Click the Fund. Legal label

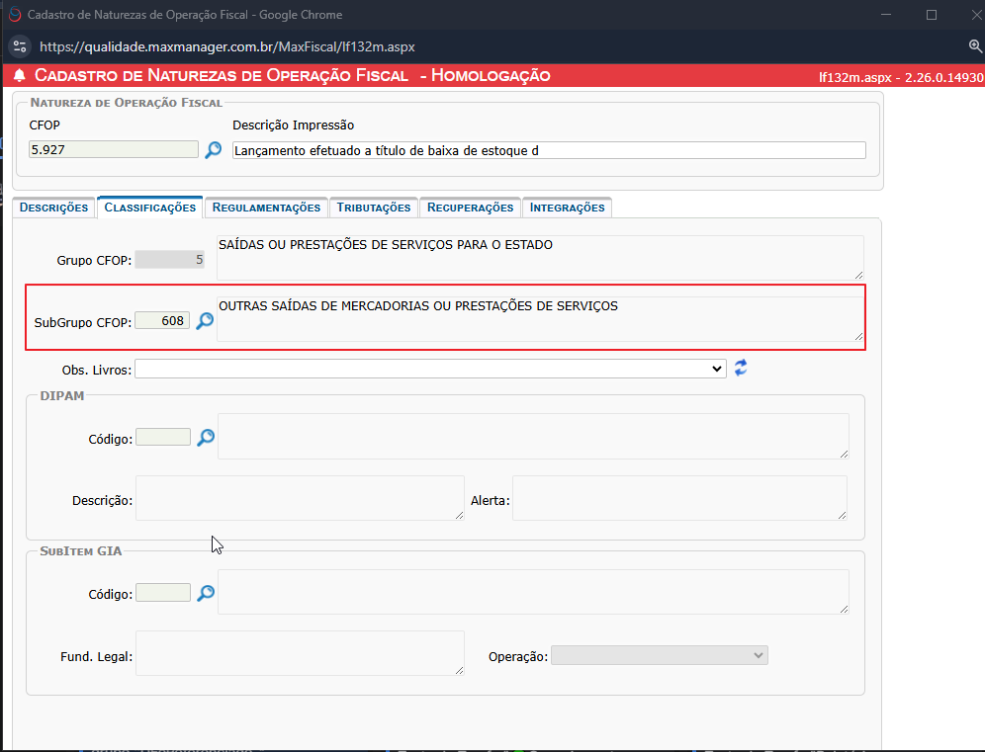pos(97,656)
